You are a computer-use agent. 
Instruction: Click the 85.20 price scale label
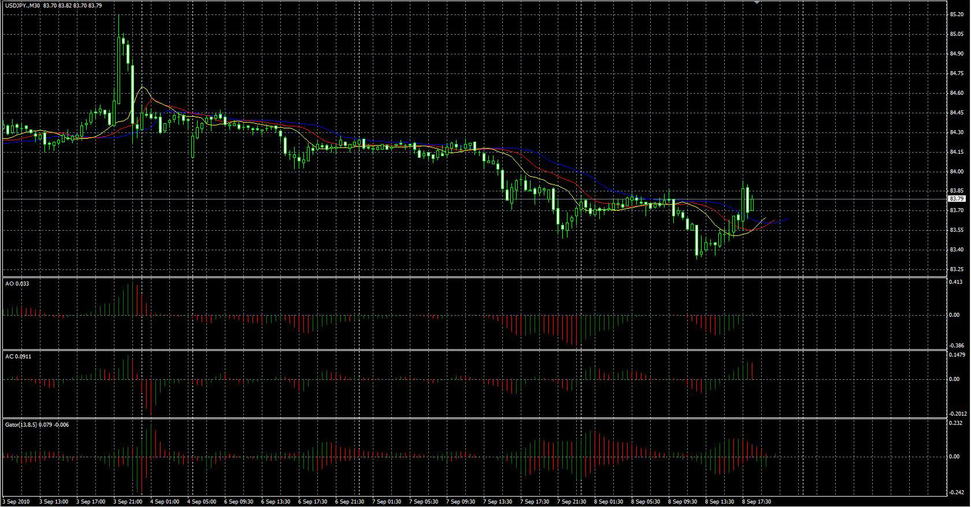(957, 14)
